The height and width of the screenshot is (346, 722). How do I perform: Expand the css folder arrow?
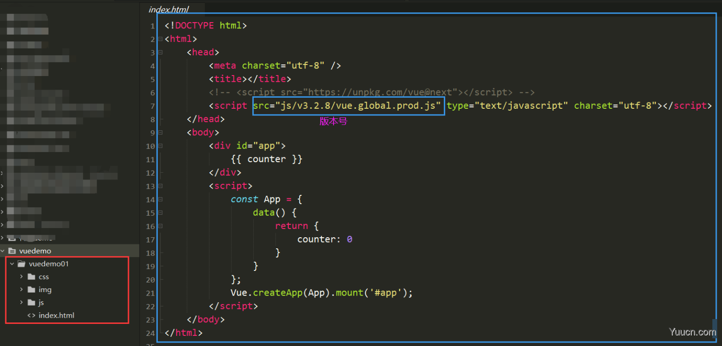22,277
